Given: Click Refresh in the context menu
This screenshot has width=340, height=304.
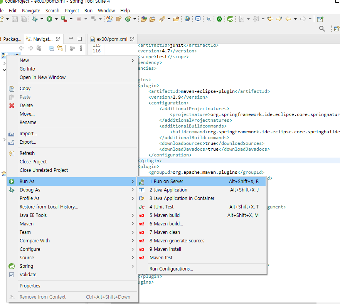Looking at the screenshot, I should [72, 153].
